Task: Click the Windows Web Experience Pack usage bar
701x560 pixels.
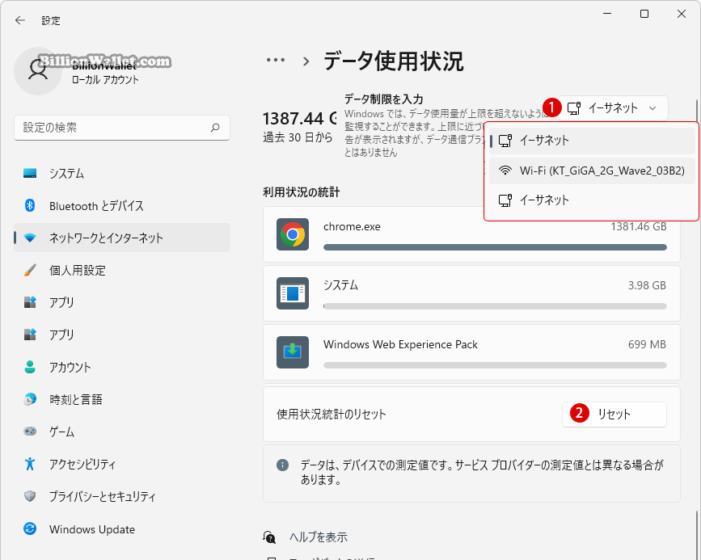Action: (x=495, y=365)
